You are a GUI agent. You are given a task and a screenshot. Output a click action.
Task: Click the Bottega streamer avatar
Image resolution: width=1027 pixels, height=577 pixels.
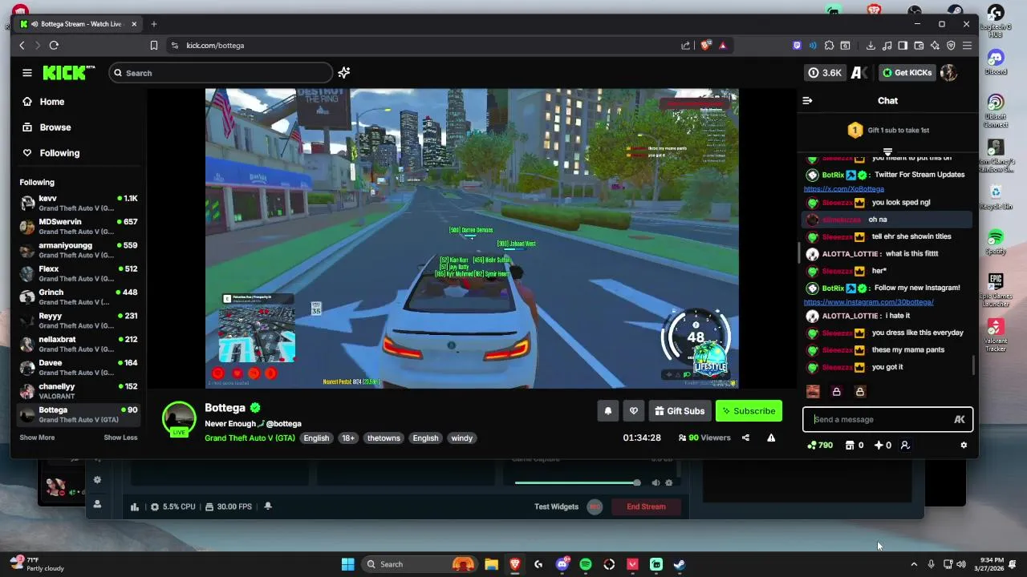[x=179, y=418]
